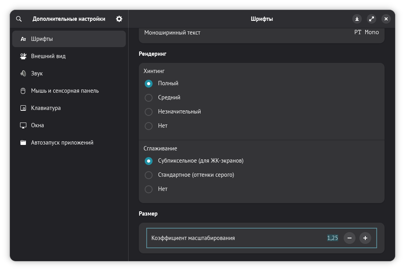Click the Шрифты font icon in sidebar
Screen dimensions: 405x271
point(23,39)
